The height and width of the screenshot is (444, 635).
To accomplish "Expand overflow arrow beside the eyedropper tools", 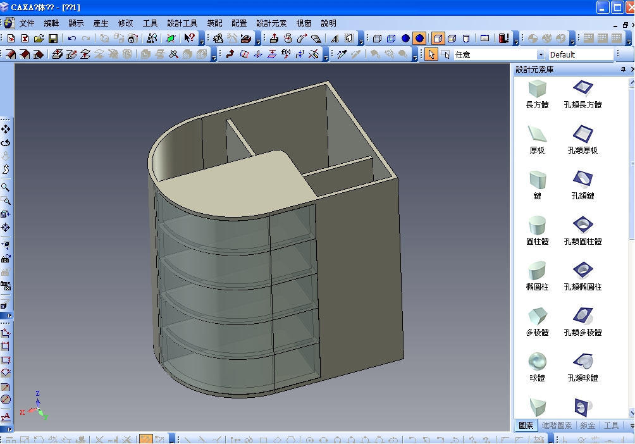I will pos(415,54).
